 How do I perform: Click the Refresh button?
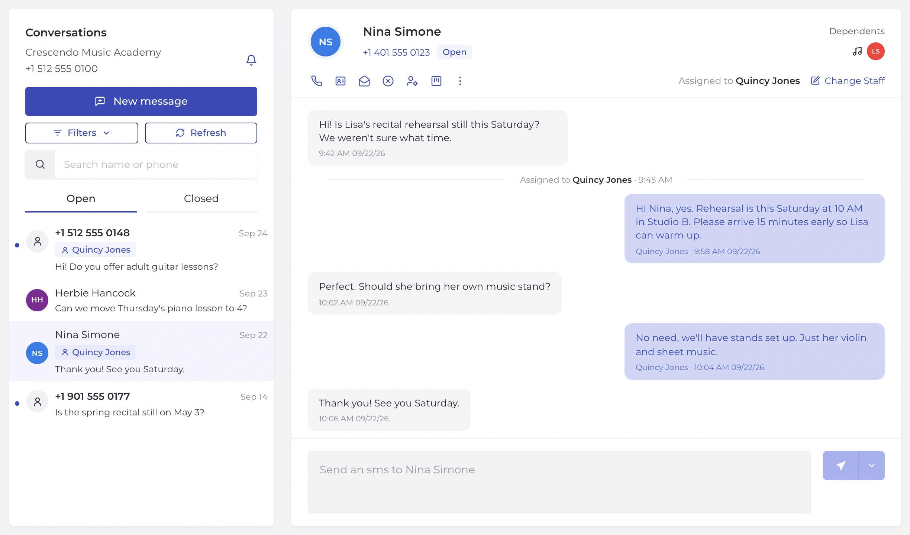pyautogui.click(x=201, y=133)
